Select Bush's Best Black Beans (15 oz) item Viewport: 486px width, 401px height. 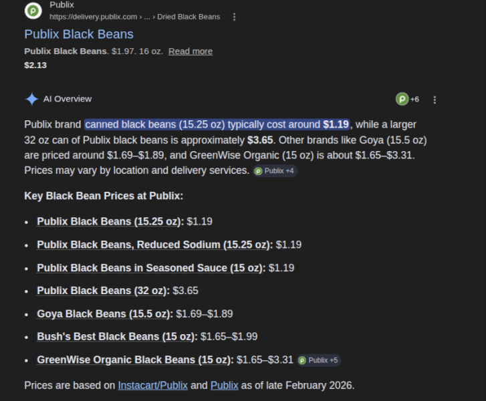pyautogui.click(x=117, y=337)
